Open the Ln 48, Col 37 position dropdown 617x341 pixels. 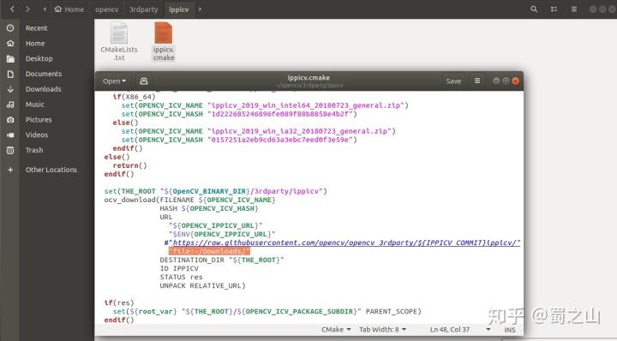[460, 330]
